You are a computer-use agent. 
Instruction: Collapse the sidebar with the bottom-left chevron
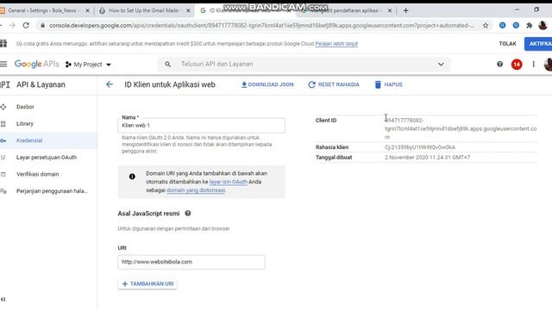(3, 299)
